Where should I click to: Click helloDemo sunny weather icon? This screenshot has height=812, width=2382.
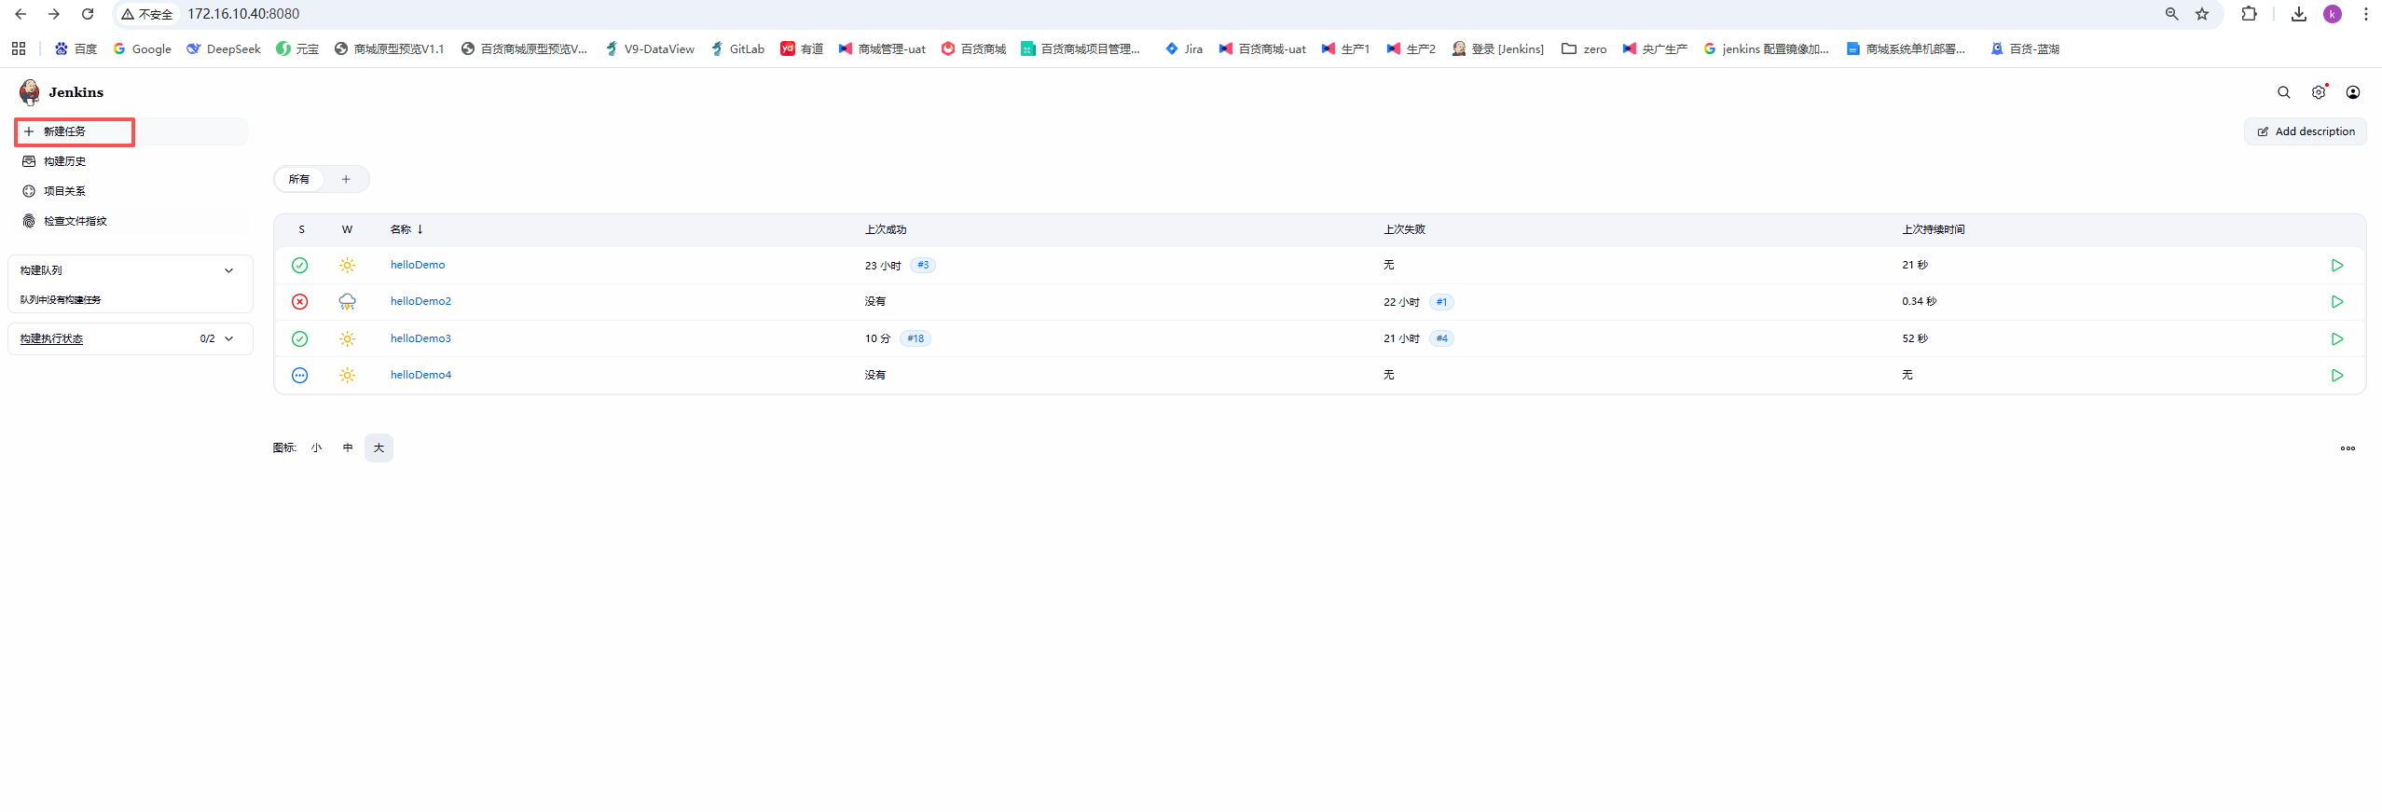[x=347, y=266]
